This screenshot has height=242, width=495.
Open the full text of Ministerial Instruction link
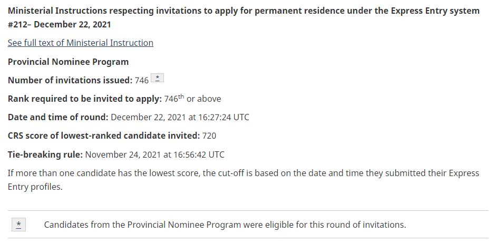tap(80, 43)
